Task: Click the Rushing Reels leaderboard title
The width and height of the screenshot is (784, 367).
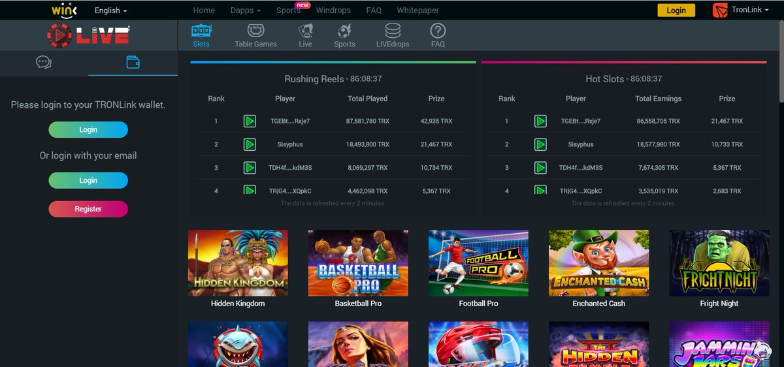Action: click(x=314, y=79)
